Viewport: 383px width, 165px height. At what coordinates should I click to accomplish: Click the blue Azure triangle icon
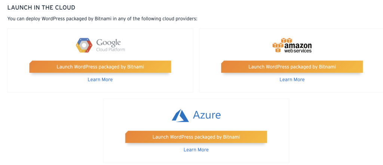pyautogui.click(x=180, y=115)
